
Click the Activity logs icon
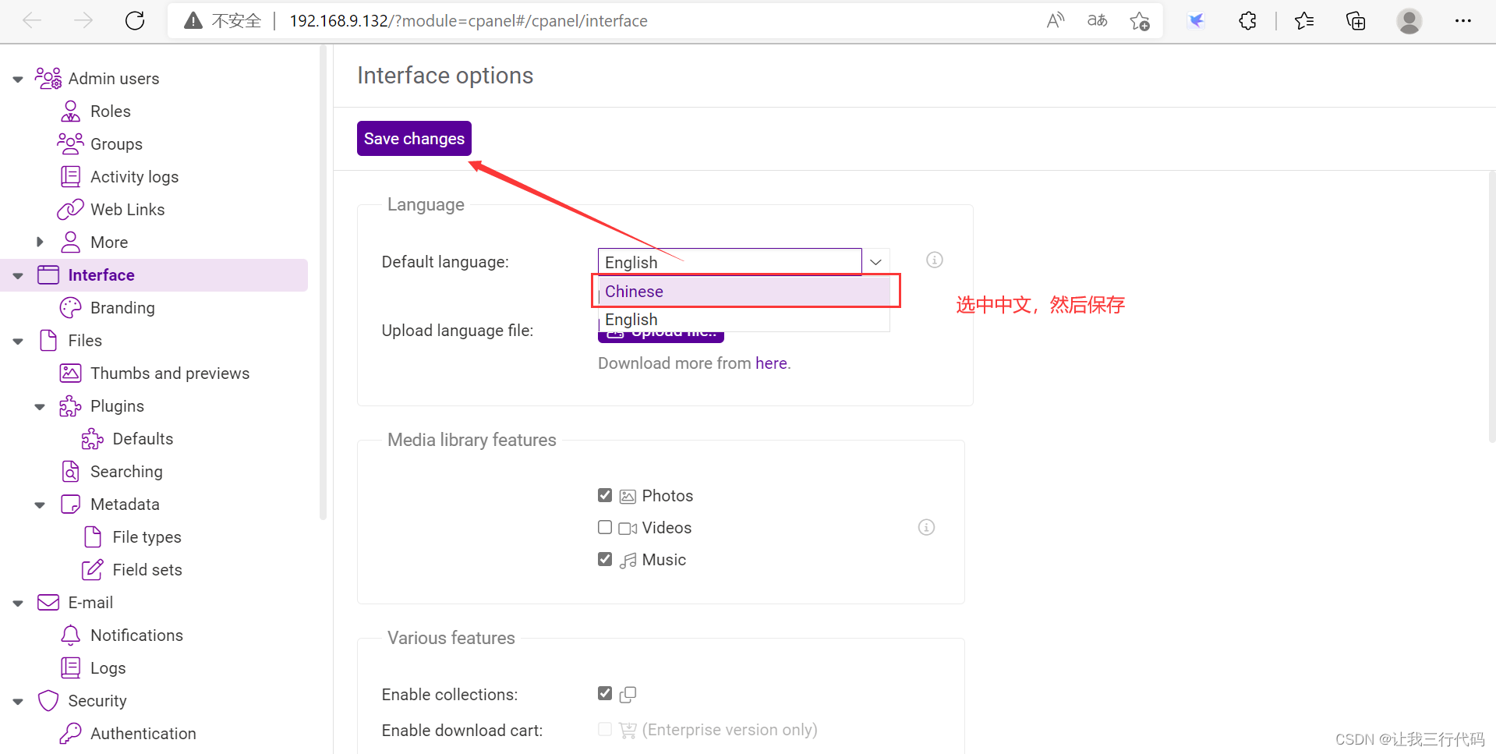(x=71, y=177)
